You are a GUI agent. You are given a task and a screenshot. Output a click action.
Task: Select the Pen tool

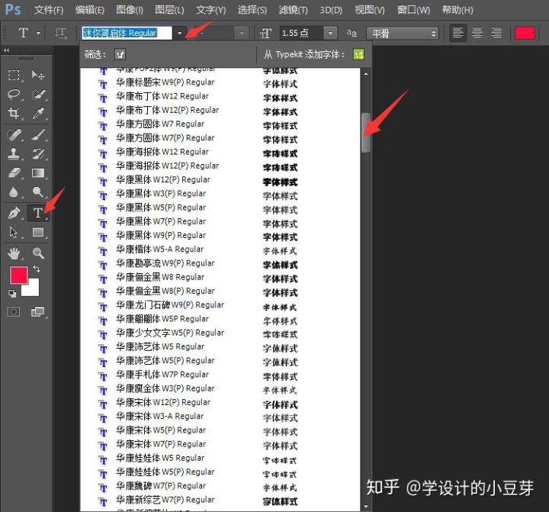pyautogui.click(x=14, y=213)
